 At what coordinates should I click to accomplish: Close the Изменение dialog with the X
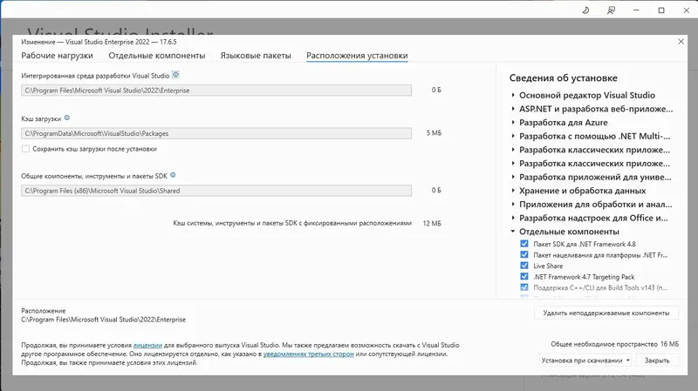click(x=681, y=41)
